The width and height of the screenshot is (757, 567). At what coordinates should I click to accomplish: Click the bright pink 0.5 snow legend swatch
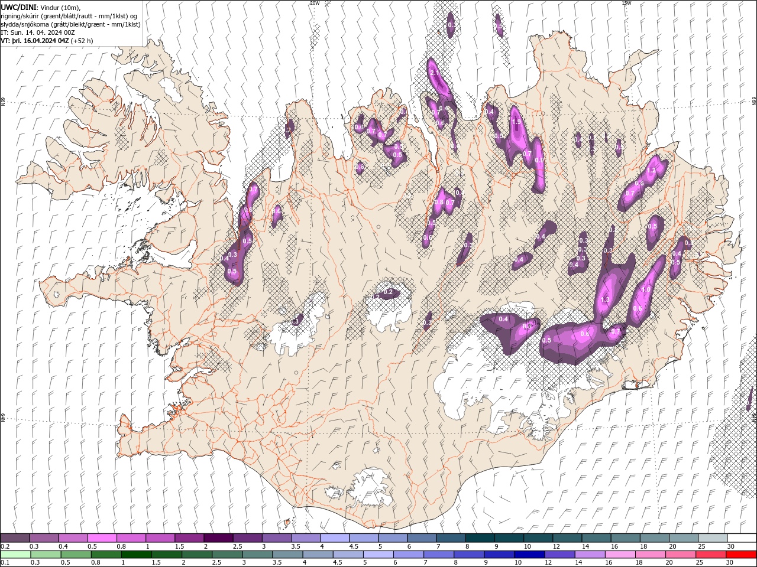tap(102, 538)
